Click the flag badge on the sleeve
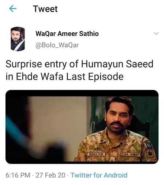 (148, 145)
